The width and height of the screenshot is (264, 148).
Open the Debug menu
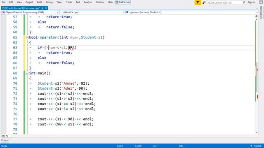tap(49, 2)
